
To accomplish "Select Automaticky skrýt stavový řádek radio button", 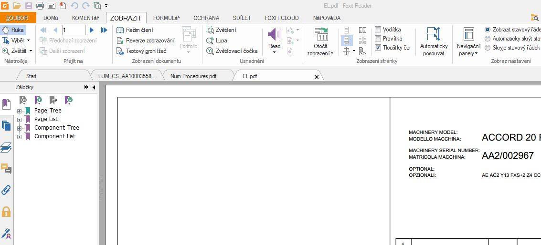I will coord(488,39).
